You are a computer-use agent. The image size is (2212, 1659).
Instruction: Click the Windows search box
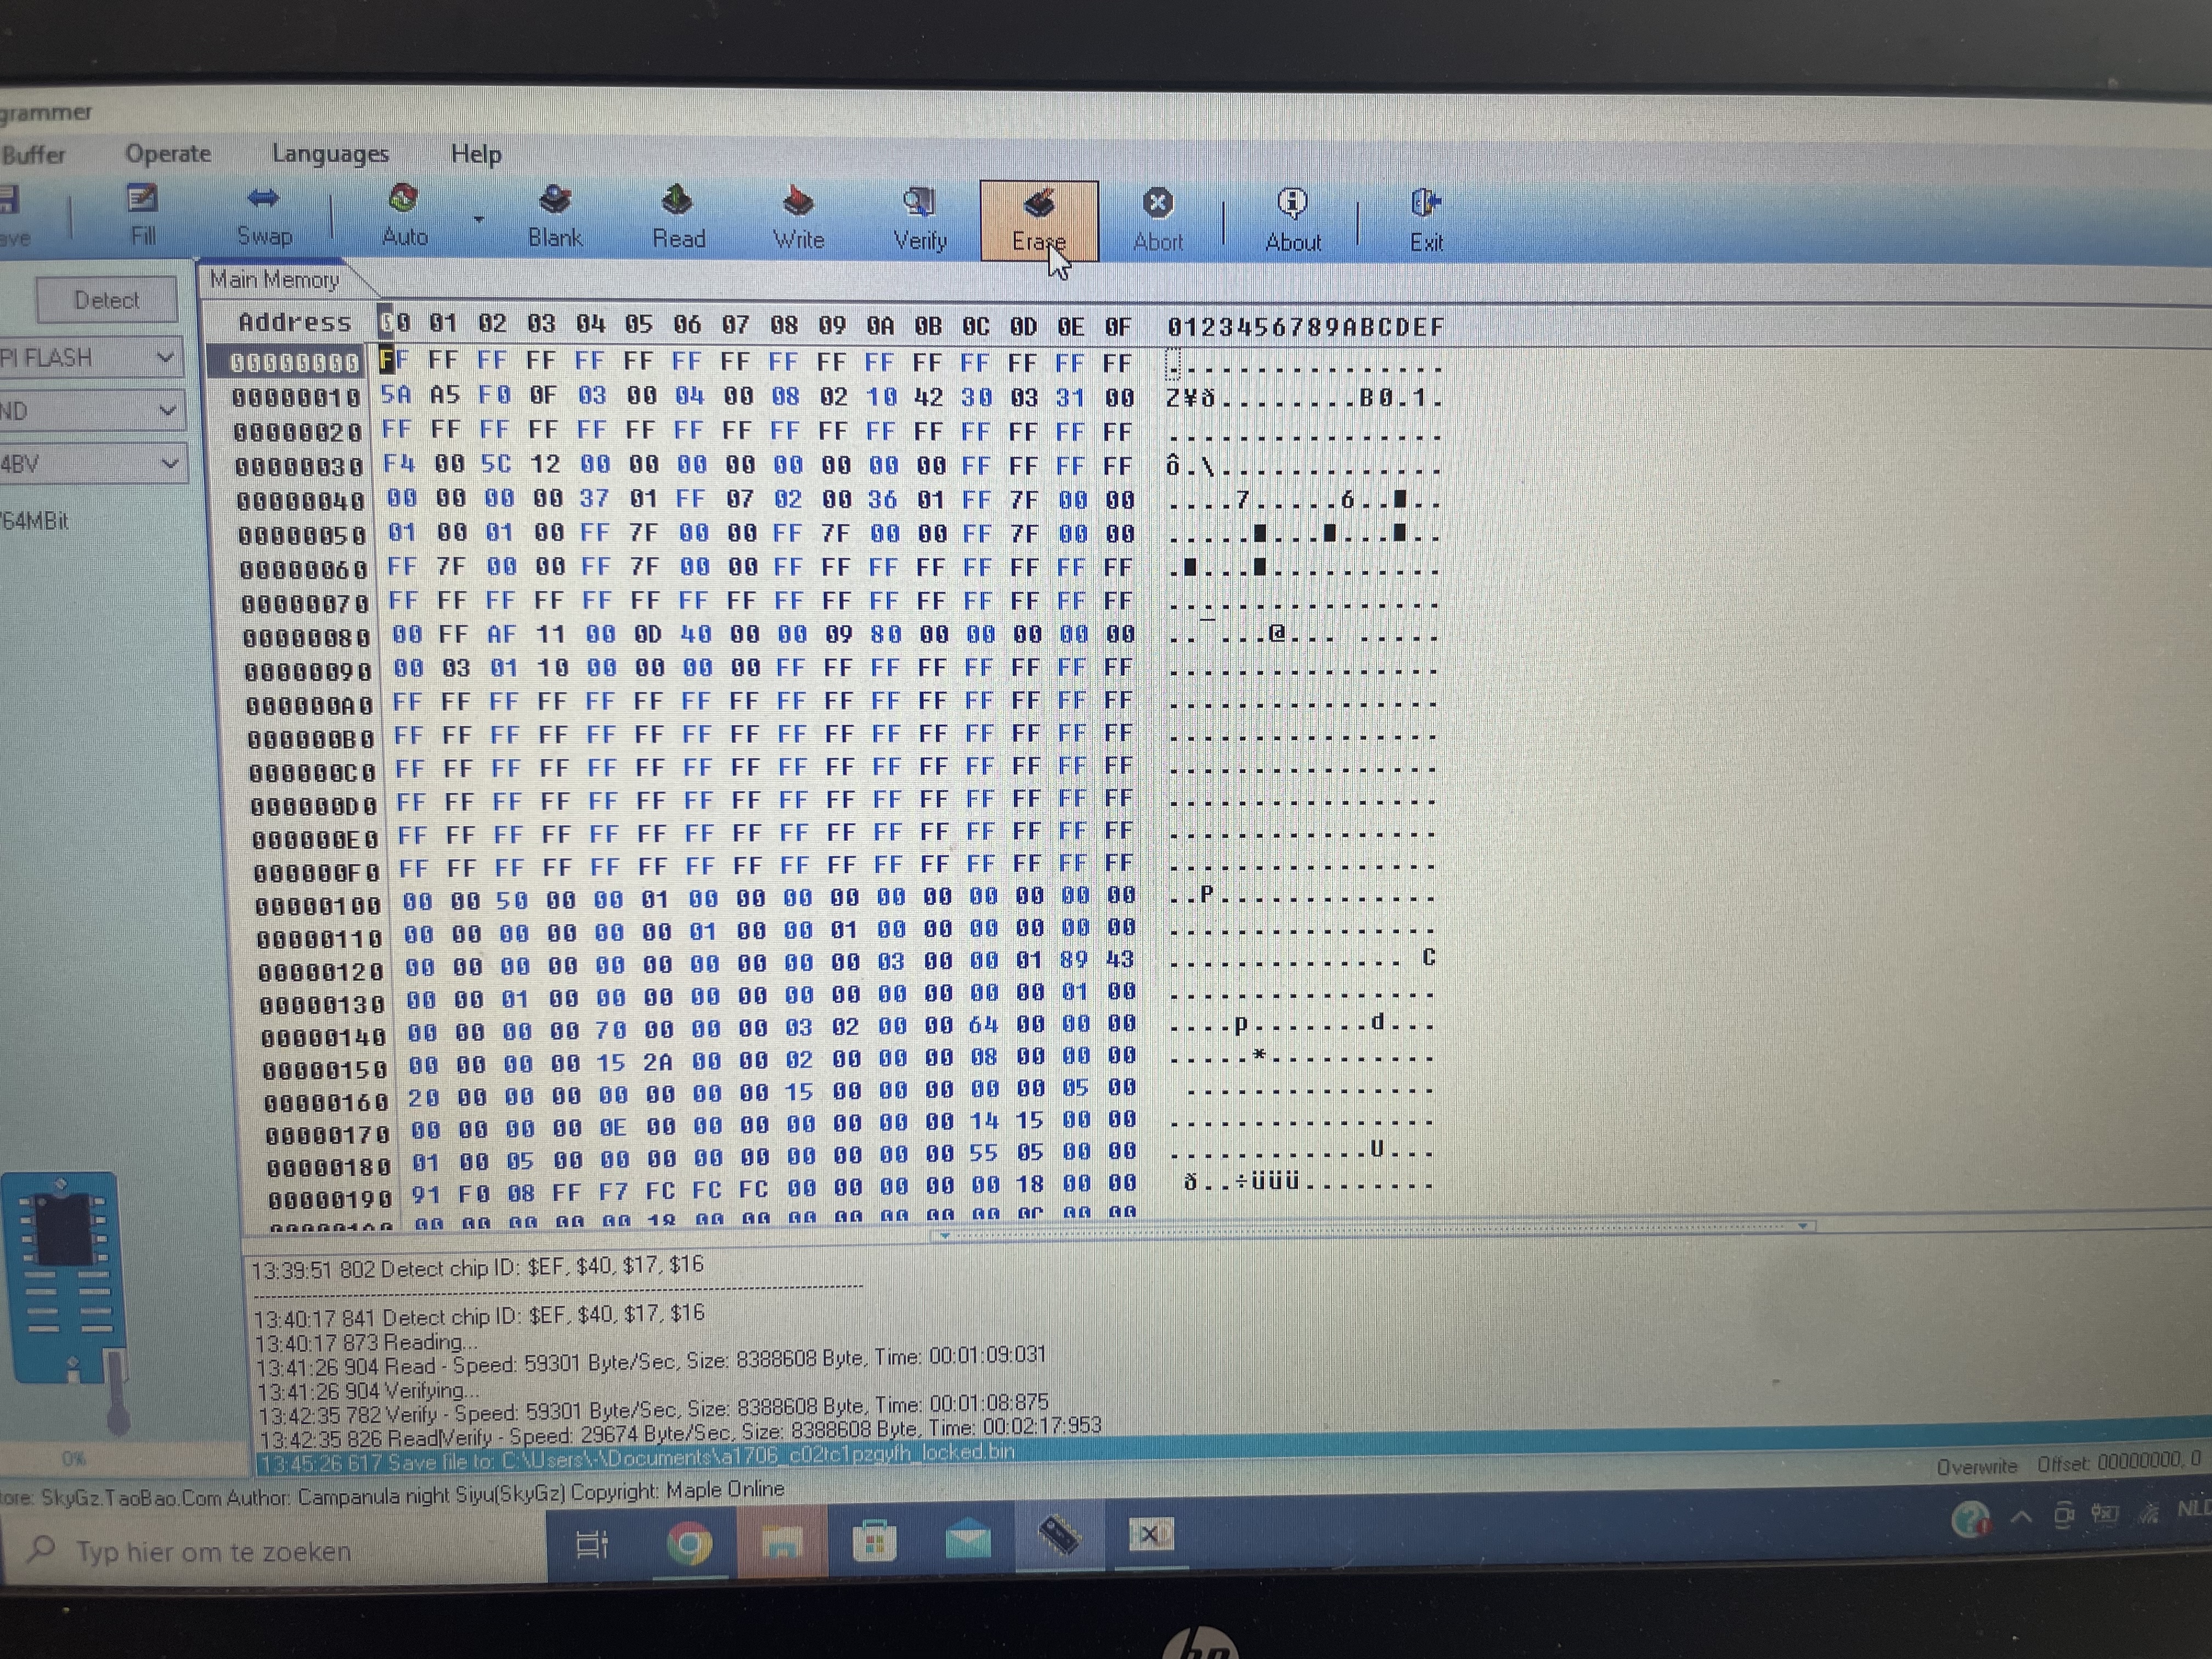tap(274, 1551)
